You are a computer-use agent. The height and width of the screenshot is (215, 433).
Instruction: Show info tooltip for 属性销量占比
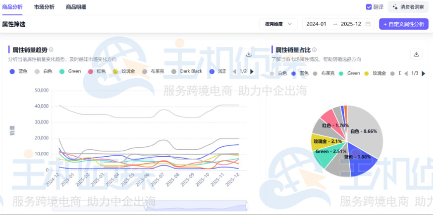[x=314, y=50]
